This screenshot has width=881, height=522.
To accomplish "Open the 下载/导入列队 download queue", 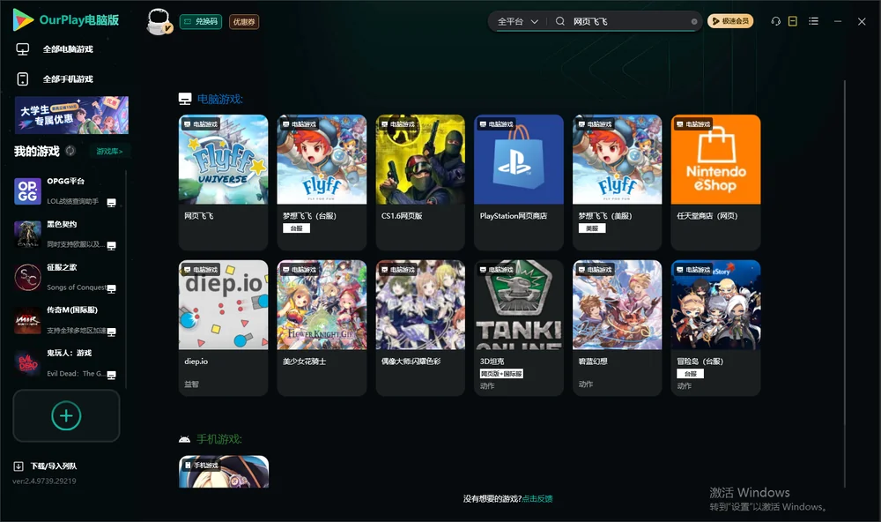I will (46, 466).
